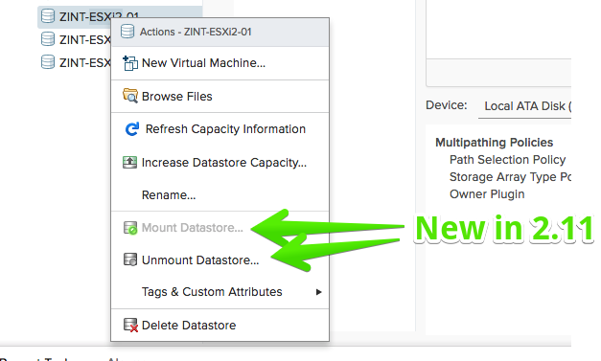Select Delete Datastore from the menu
Image resolution: width=601 pixels, height=361 pixels.
coord(220,325)
